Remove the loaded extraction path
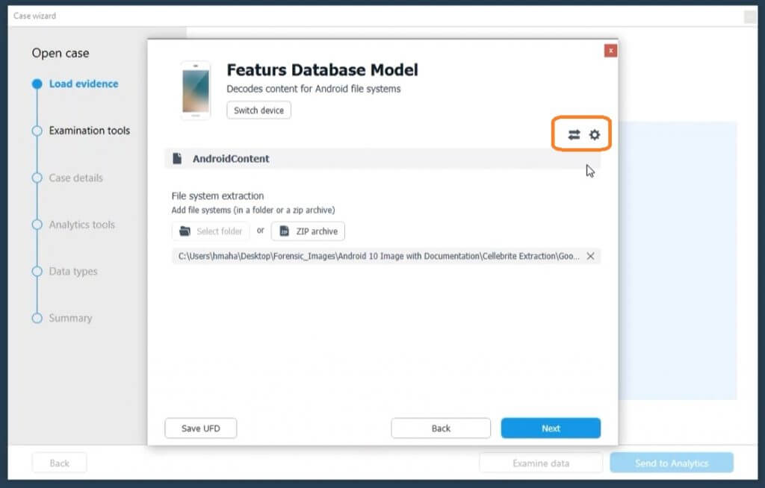The image size is (765, 488). (x=590, y=256)
